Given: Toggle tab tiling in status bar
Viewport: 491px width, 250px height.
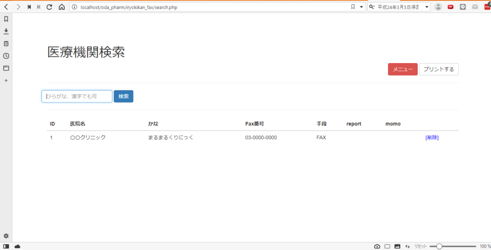Looking at the screenshot, I should pyautogui.click(x=387, y=246).
